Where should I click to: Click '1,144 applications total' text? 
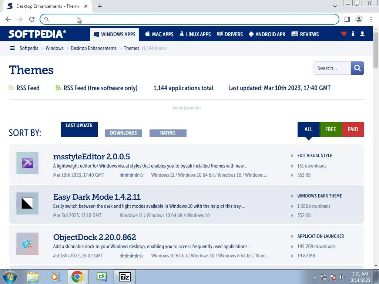click(184, 88)
